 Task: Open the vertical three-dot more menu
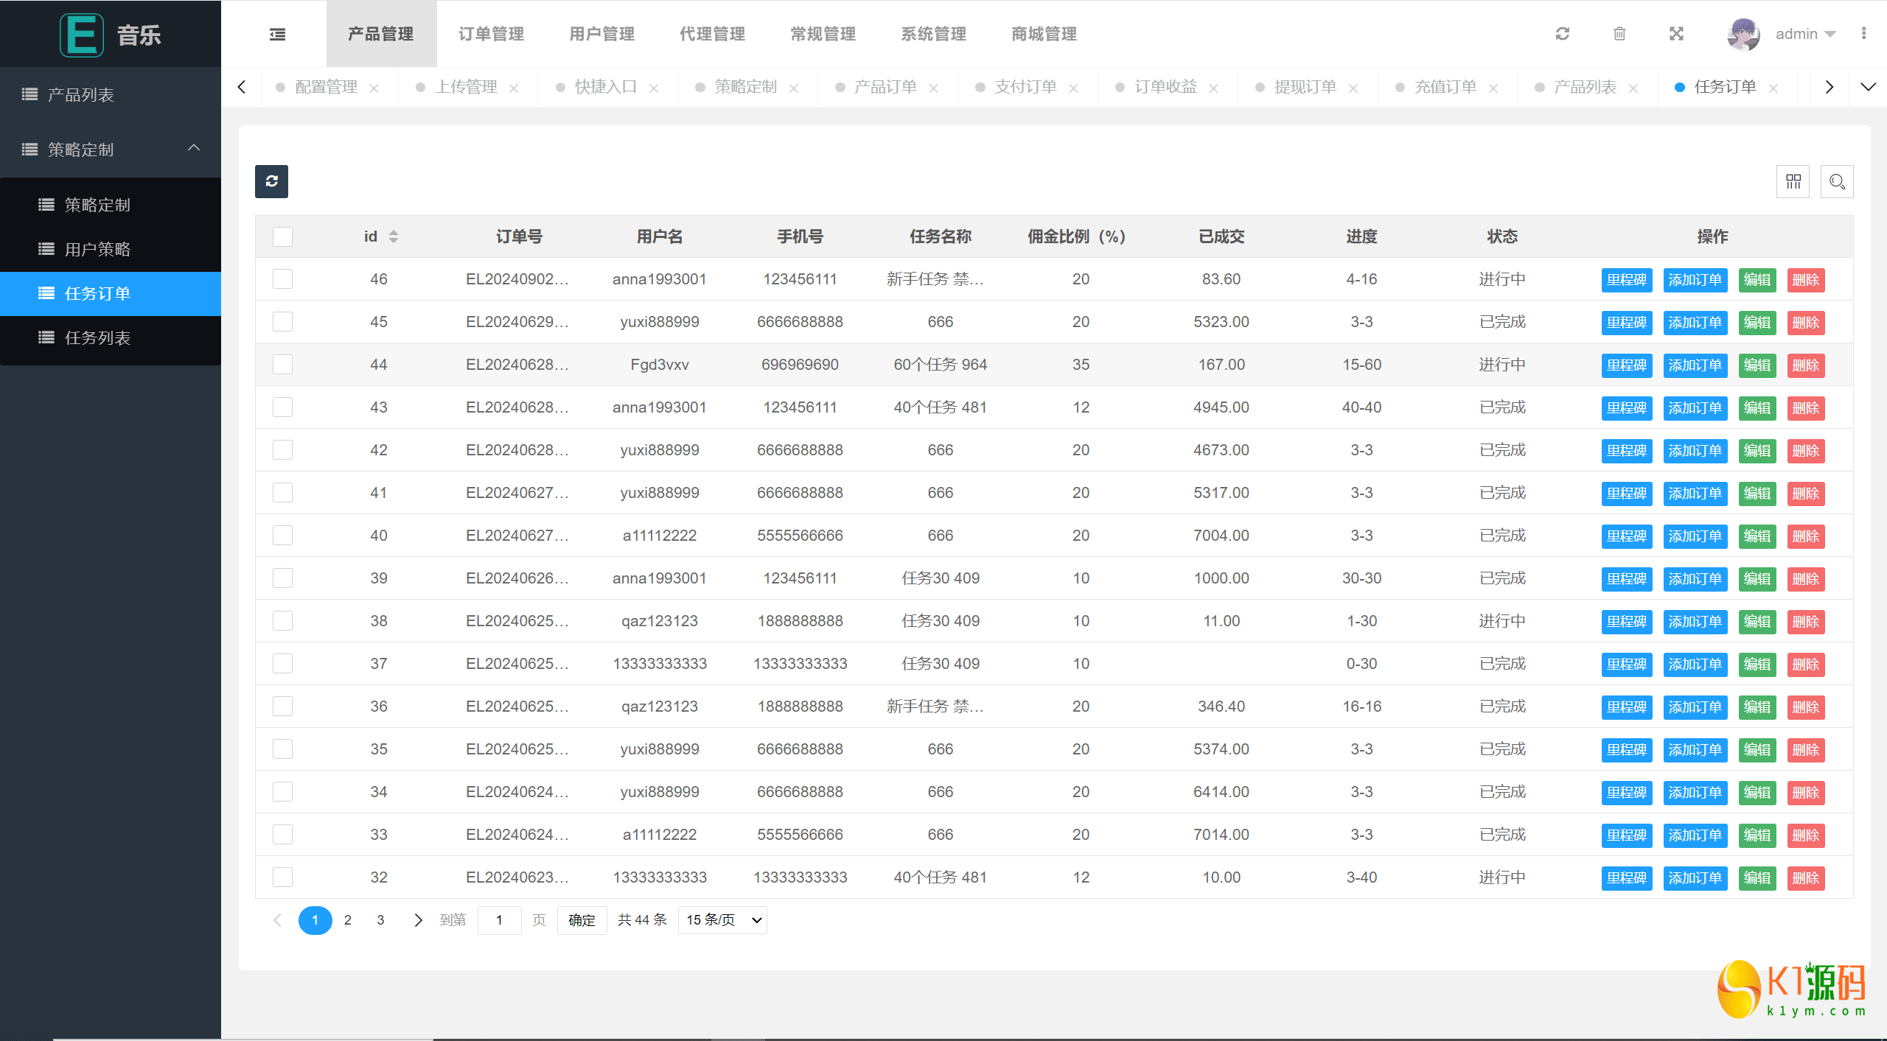(x=1863, y=34)
